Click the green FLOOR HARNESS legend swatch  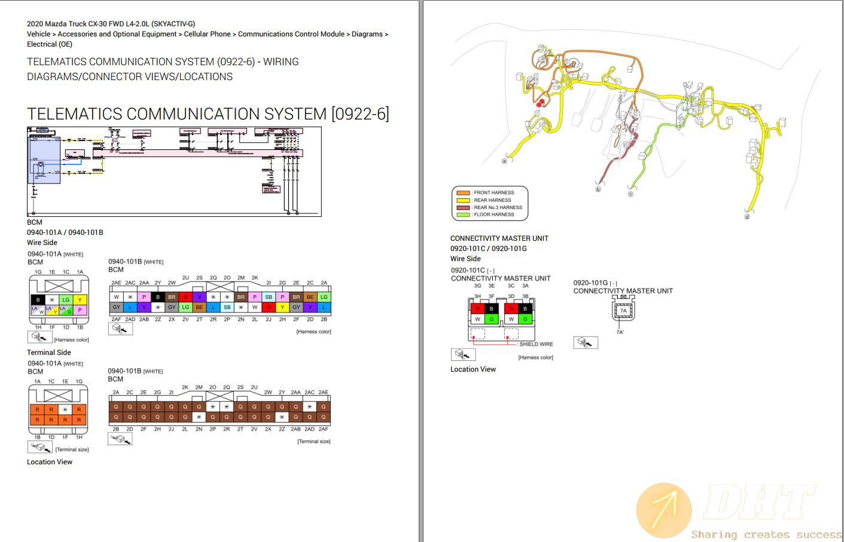click(x=463, y=215)
